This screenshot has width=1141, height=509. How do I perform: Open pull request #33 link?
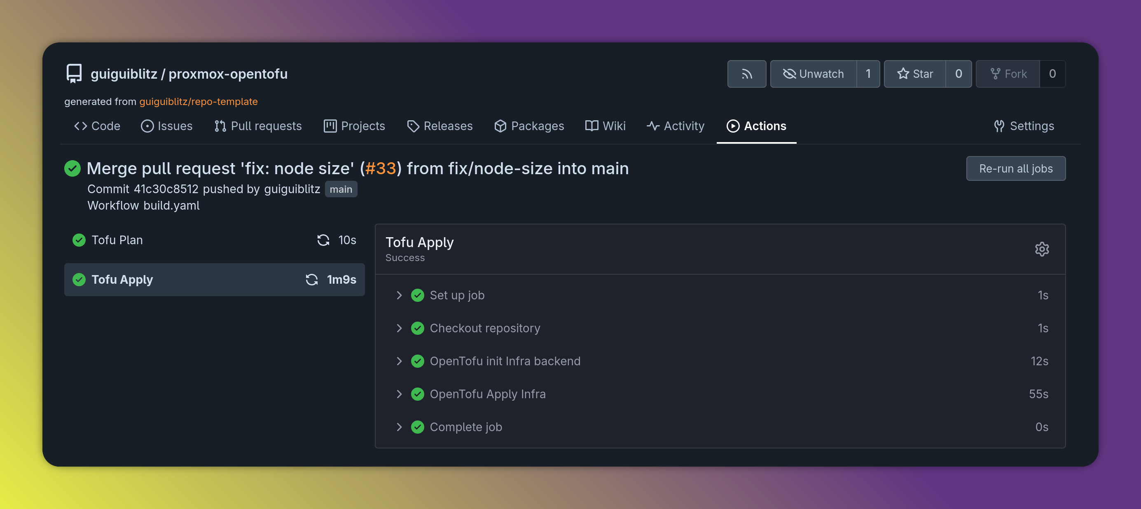[381, 168]
